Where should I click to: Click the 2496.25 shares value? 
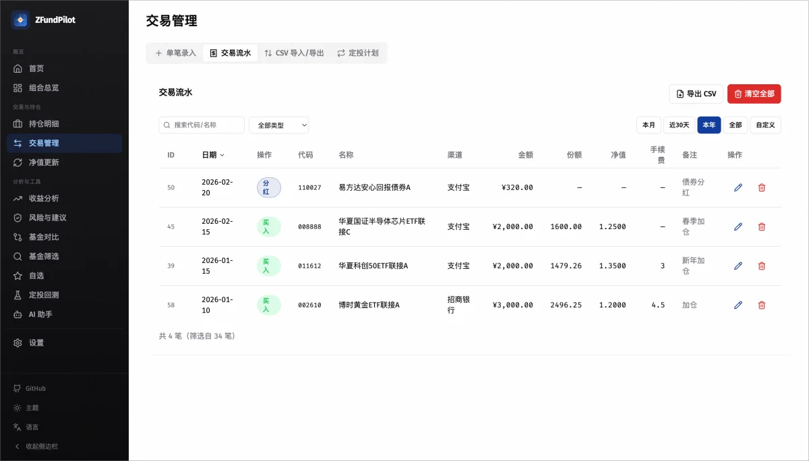coord(566,305)
